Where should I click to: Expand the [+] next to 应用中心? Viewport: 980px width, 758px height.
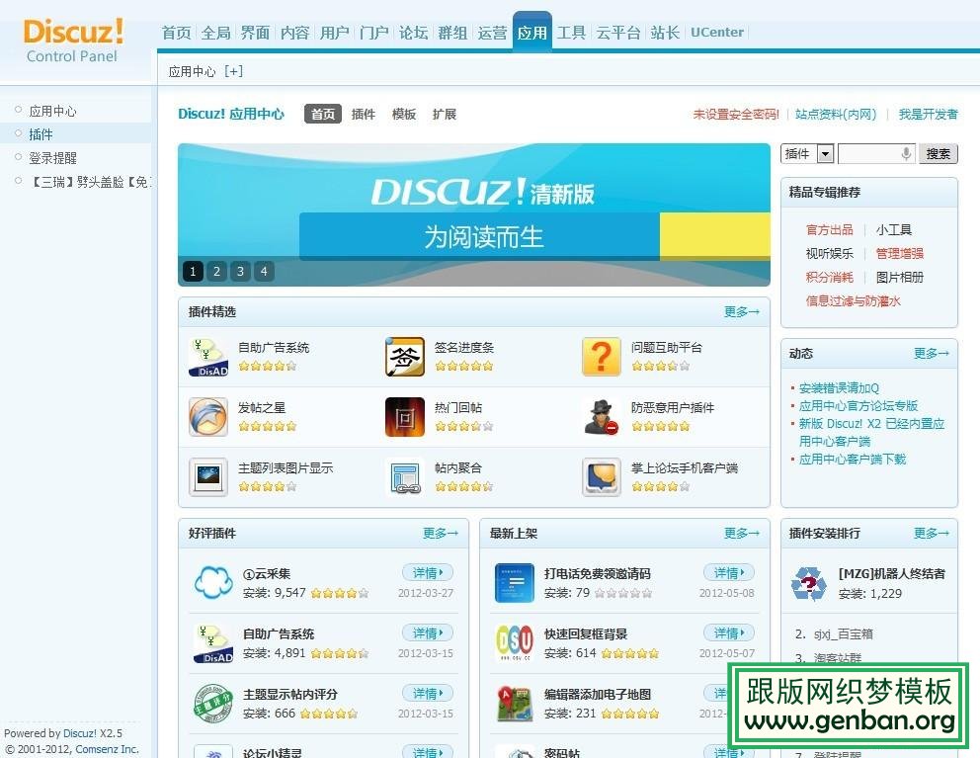(x=232, y=71)
